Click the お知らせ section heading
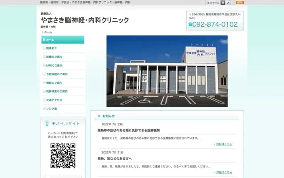Viewport: 284px width, 178px height. [109, 116]
